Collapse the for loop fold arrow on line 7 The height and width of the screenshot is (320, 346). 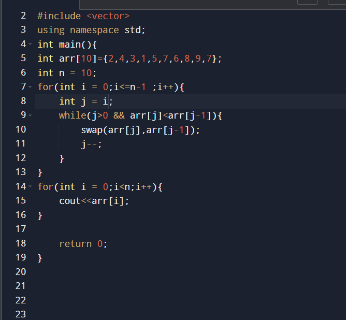pyautogui.click(x=30, y=86)
